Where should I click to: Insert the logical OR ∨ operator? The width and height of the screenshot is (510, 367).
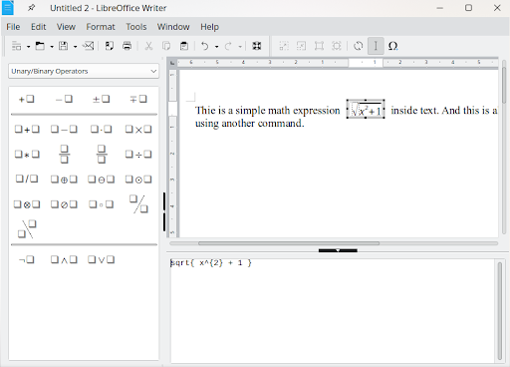102,259
